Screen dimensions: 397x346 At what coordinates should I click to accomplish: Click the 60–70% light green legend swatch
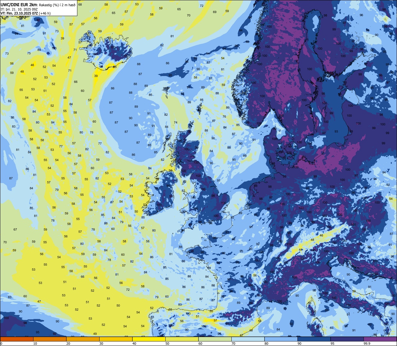coord(215,339)
